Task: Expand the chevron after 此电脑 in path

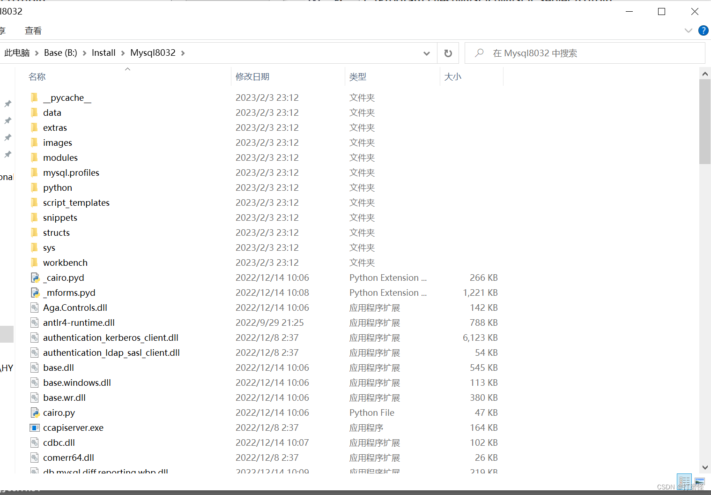Action: coord(37,53)
